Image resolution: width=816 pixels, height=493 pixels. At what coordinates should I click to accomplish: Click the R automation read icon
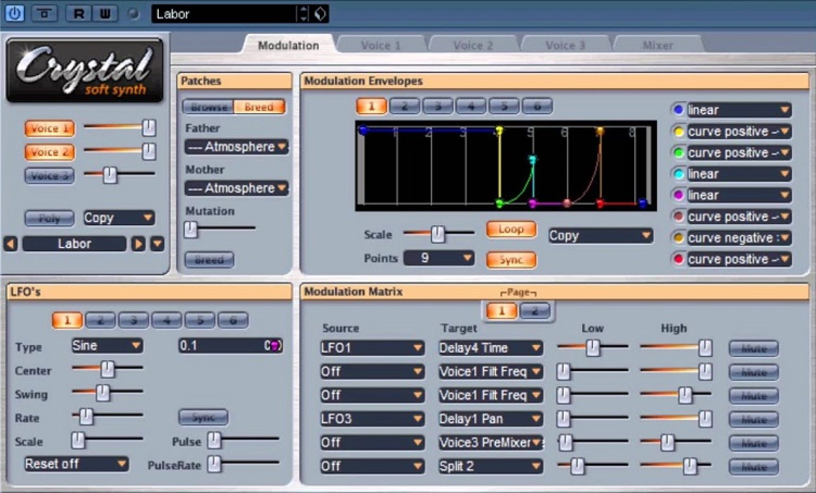pos(78,14)
